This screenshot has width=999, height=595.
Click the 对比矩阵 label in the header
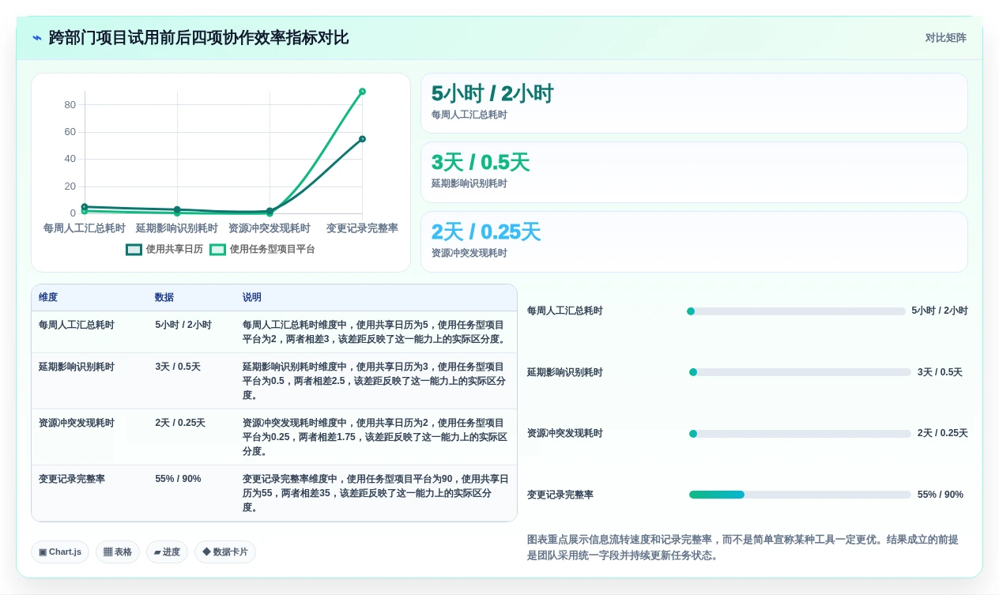click(x=946, y=38)
